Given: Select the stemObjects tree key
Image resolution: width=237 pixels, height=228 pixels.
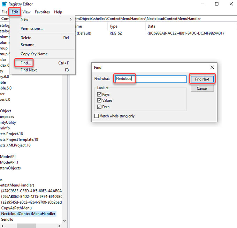Looking at the screenshot, I should point(10,168).
